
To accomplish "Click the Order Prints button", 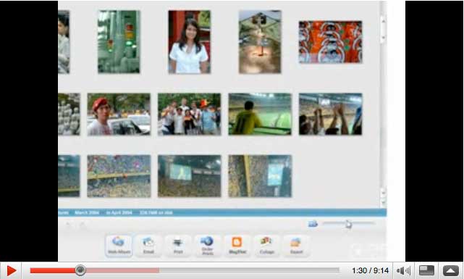I will coord(208,246).
